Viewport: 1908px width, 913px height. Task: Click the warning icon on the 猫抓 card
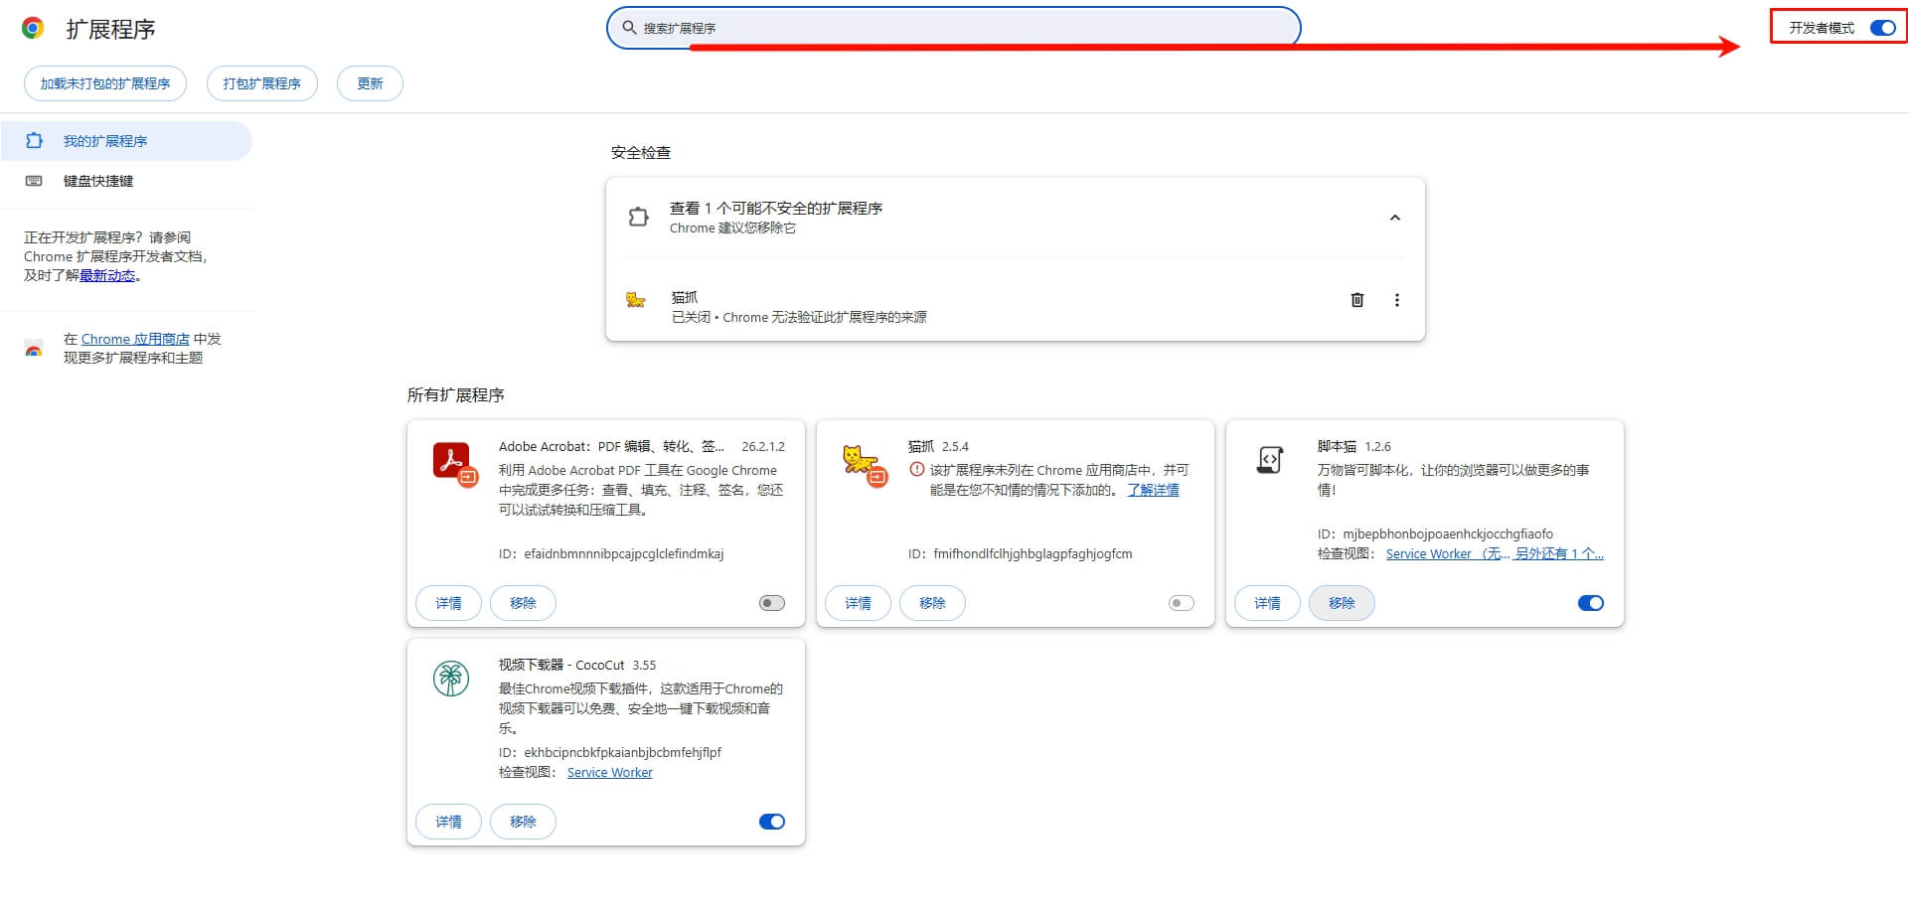(x=916, y=470)
